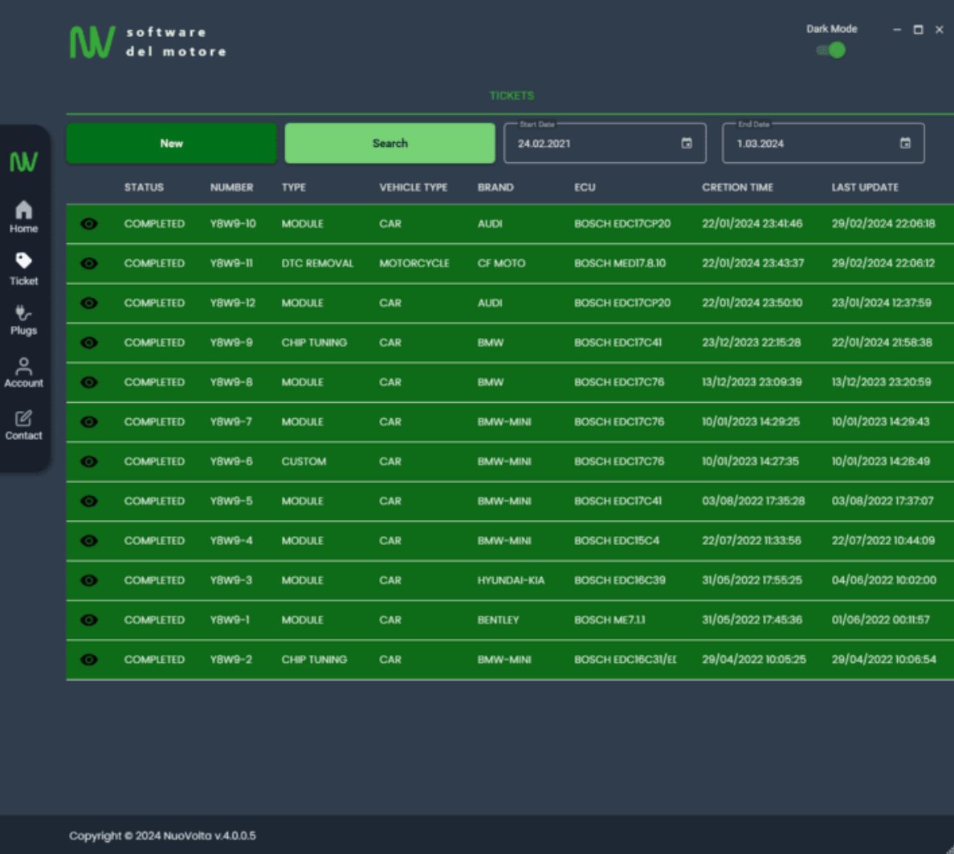Open End Date calendar picker
Viewport: 954px width, 854px height.
coord(905,144)
